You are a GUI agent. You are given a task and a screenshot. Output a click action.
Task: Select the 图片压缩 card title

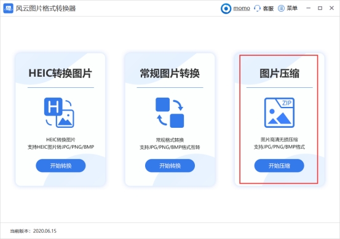(x=280, y=73)
